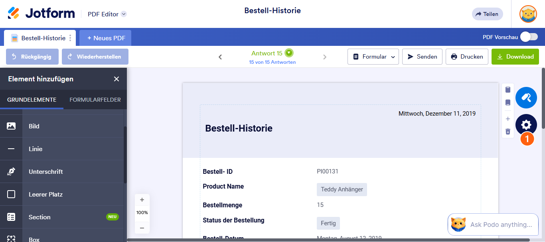
Task: Add a Bild element
Action: 62,126
